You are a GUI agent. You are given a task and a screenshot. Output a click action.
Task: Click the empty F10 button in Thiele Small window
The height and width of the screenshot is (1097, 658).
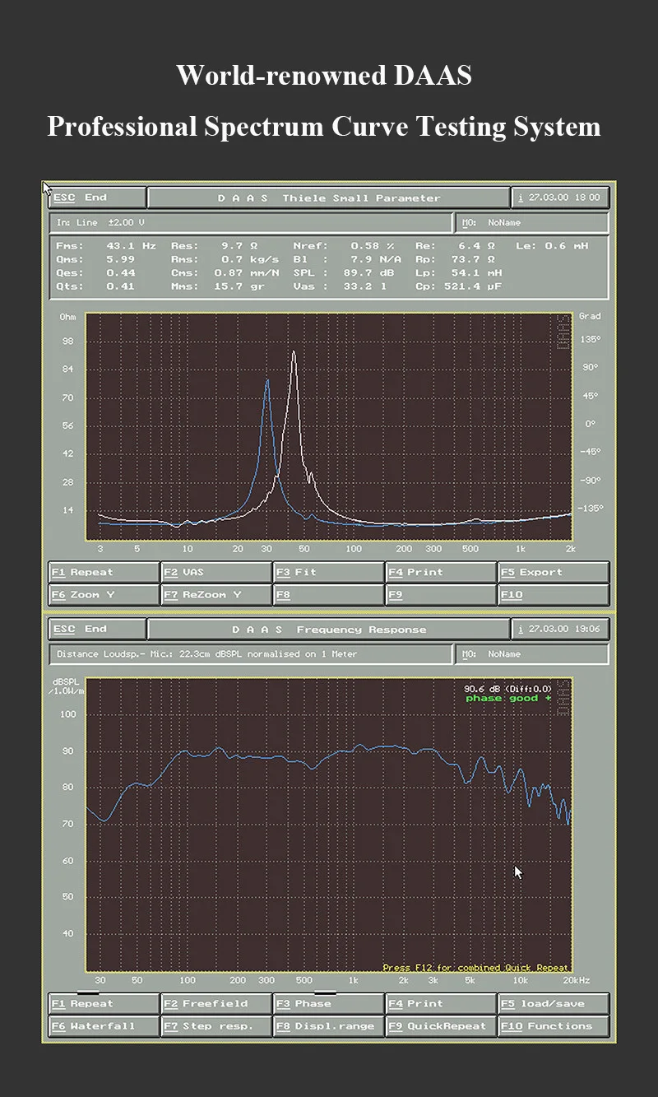(x=554, y=594)
